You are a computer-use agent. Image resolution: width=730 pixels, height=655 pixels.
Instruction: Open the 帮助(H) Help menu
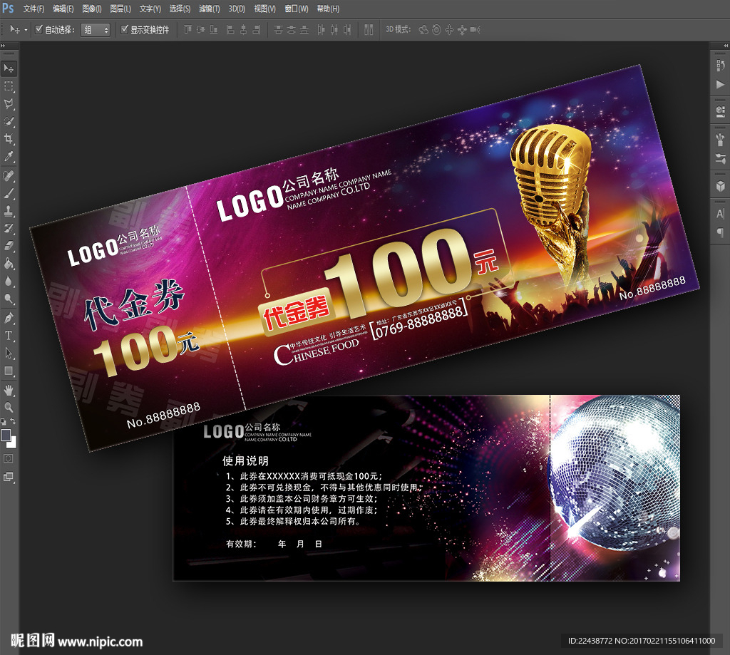pos(328,9)
